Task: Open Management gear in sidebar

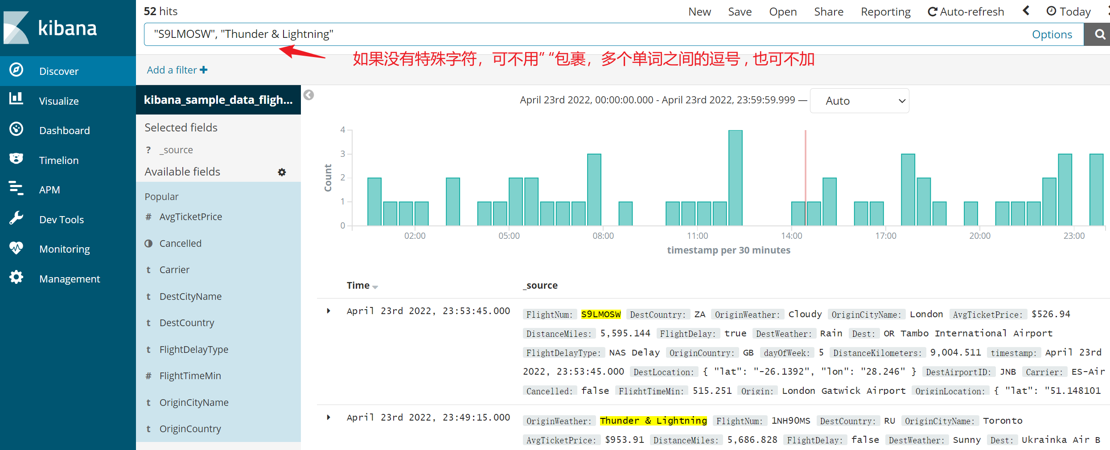Action: click(x=16, y=278)
